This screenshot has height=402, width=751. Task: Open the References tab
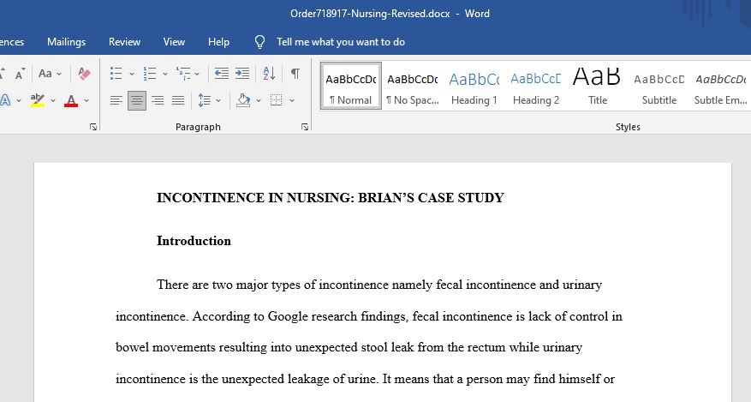point(11,42)
